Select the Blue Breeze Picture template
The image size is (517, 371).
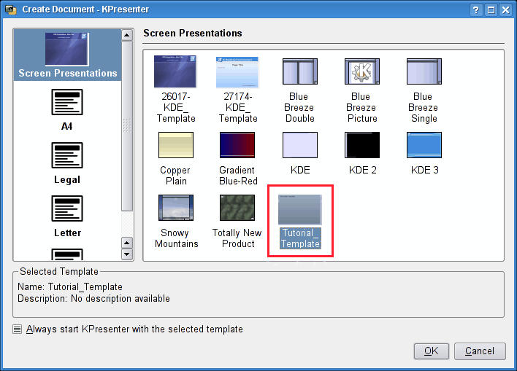click(362, 72)
